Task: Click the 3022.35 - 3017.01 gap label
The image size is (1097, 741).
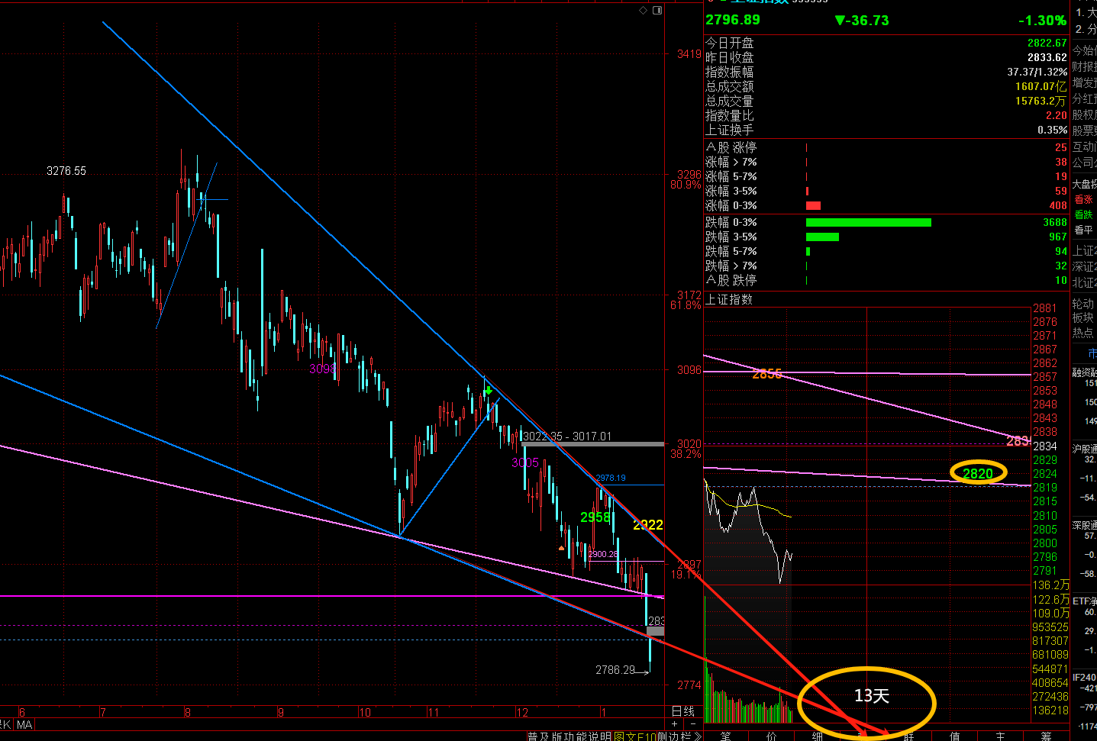Action: 568,437
